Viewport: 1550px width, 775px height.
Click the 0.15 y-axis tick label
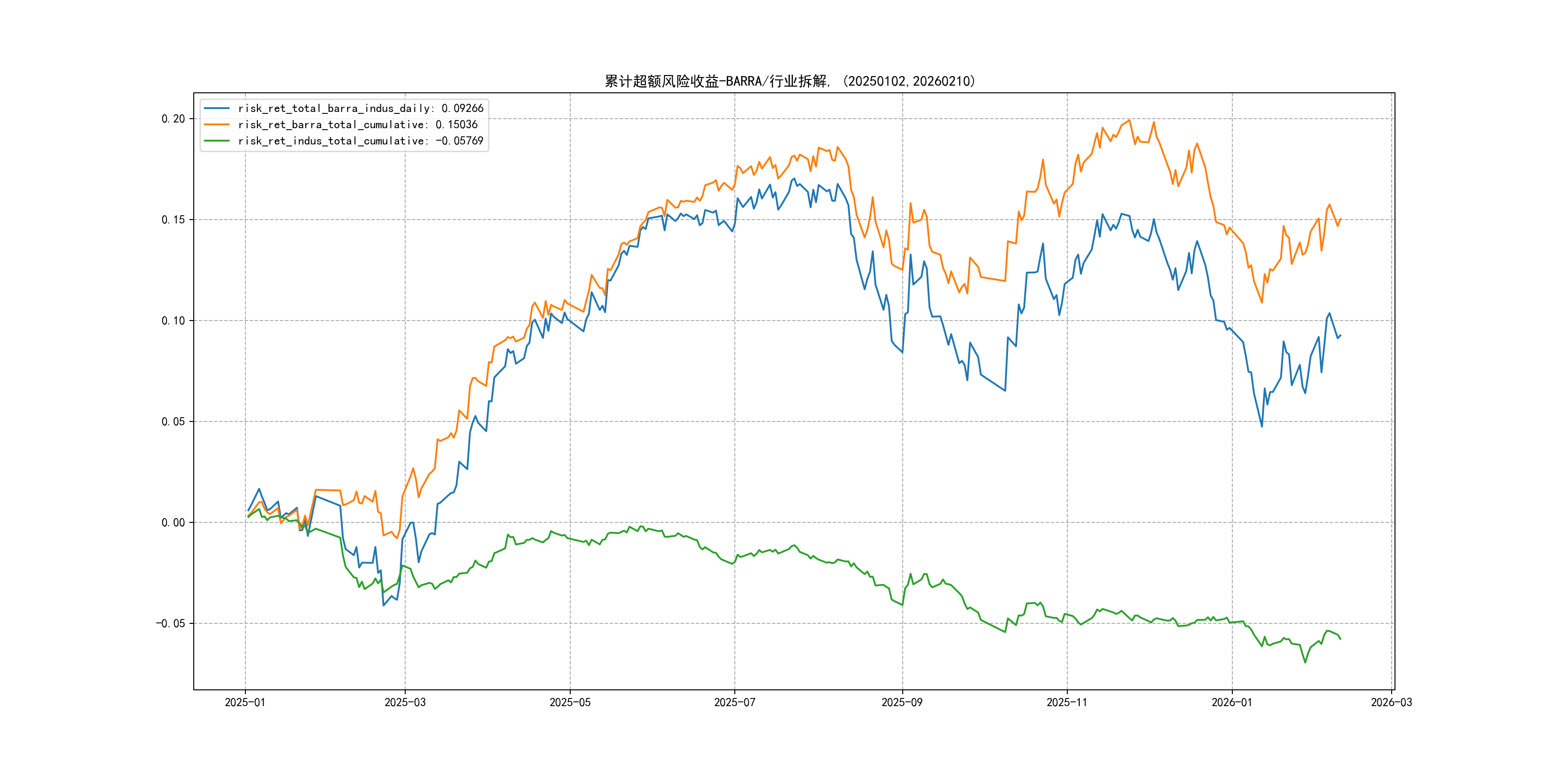pyautogui.click(x=173, y=220)
